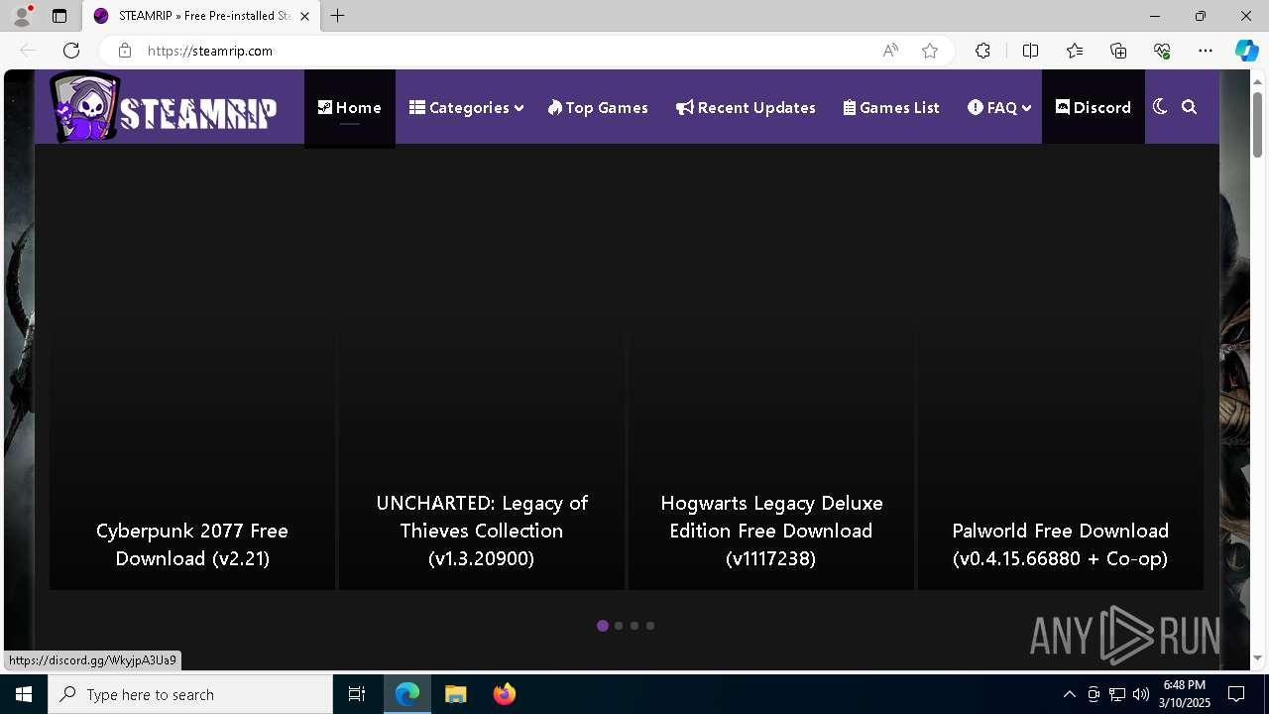Open Microsoft Edge from taskbar

point(407,694)
